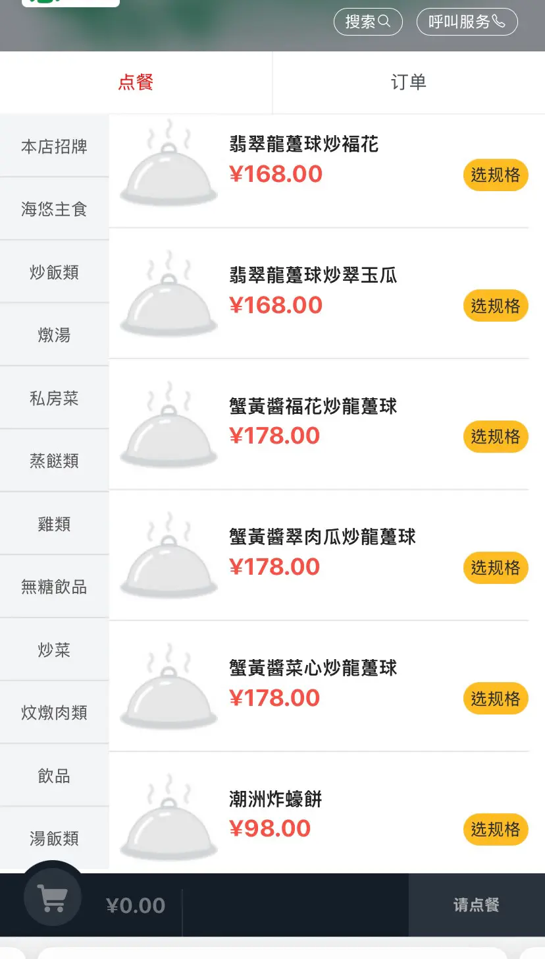Go to the 燉湯 category

pos(54,335)
